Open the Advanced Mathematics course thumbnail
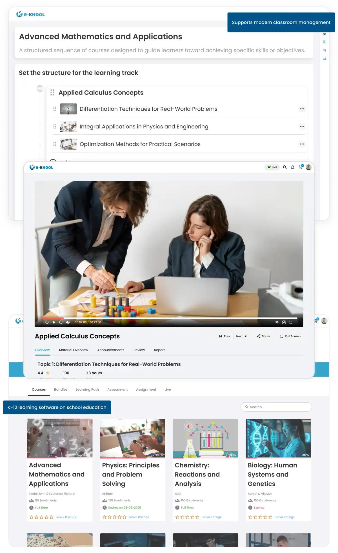The height and width of the screenshot is (553, 338). [x=60, y=438]
